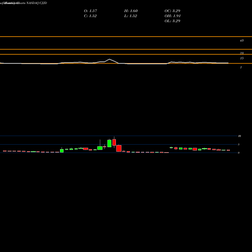Click the '15' upper axis label
252x252 pixels.
pos(241,58)
